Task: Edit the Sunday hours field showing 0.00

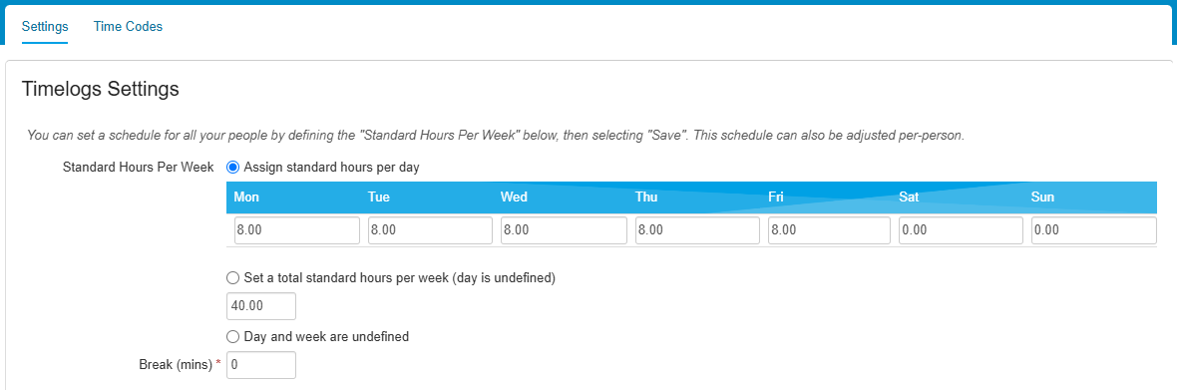Action: click(x=1093, y=231)
